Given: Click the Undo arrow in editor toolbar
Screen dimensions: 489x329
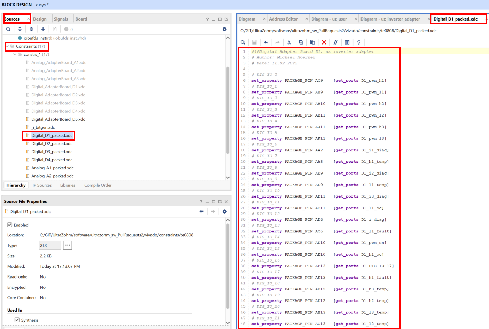Looking at the screenshot, I should click(266, 42).
